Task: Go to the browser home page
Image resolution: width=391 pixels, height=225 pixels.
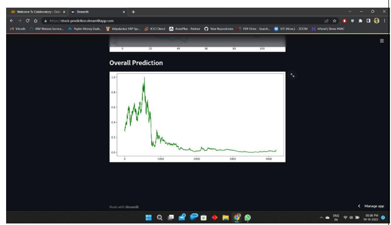Action: pos(36,21)
